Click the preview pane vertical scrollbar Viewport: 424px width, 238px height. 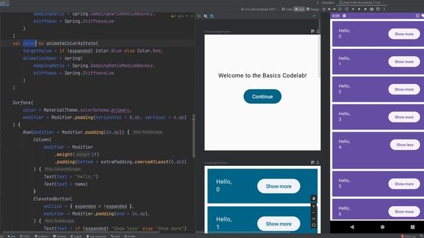point(319,48)
